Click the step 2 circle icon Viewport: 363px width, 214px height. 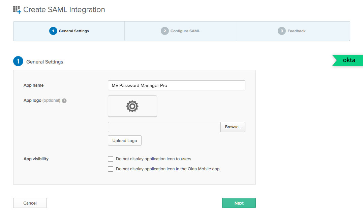tap(164, 31)
